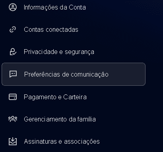Select Preferências de comunicação text label
Image resolution: width=163 pixels, height=152 pixels.
click(66, 74)
